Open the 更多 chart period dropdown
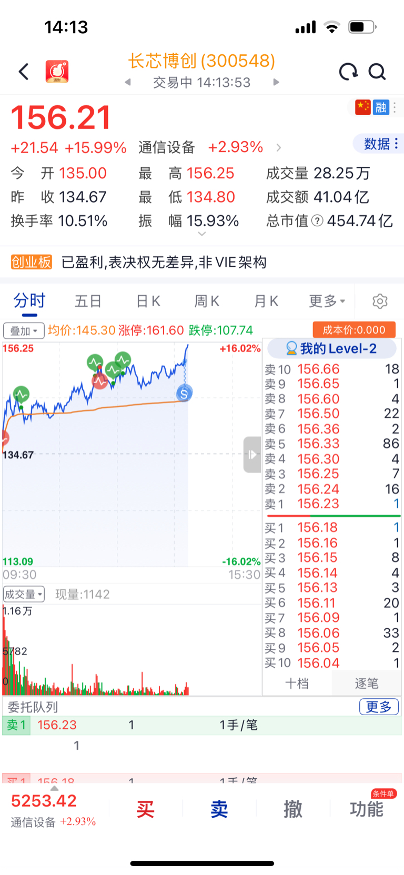Screen dimensions: 404x875 327,301
